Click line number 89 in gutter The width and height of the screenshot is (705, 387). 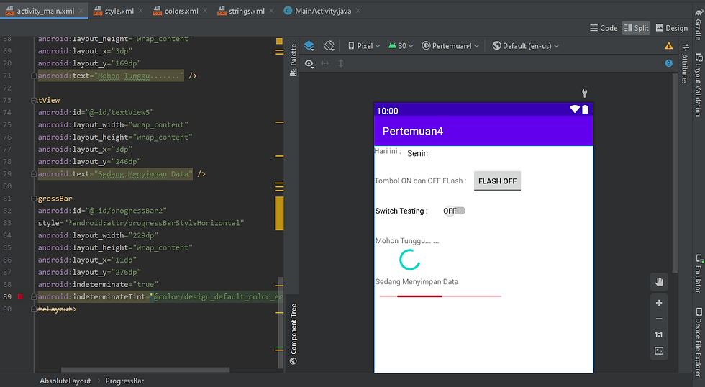pos(7,296)
